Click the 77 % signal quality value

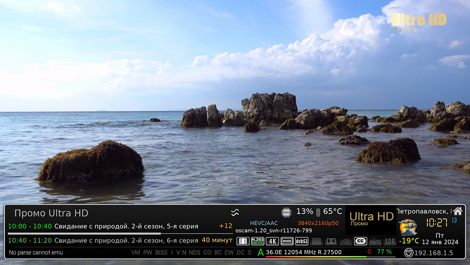pyautogui.click(x=384, y=252)
